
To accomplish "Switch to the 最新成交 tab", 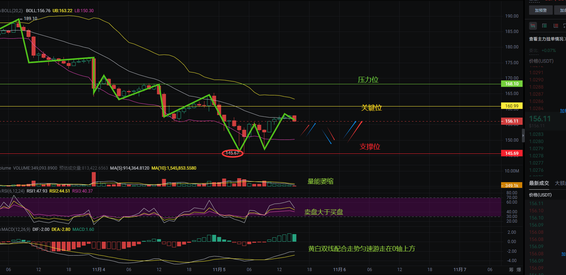I will [539, 183].
